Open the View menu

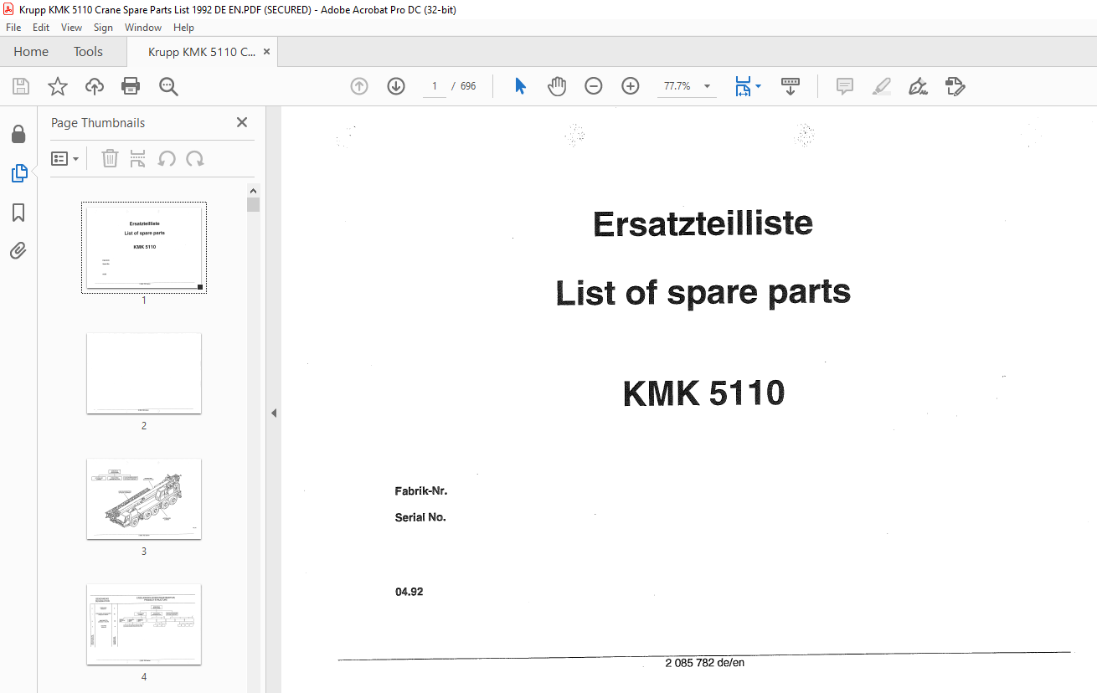(71, 28)
